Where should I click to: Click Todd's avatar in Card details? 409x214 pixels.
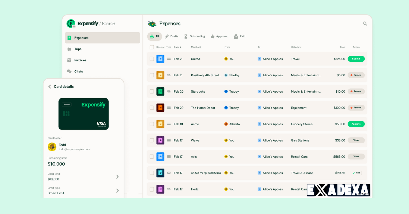pyautogui.click(x=51, y=146)
